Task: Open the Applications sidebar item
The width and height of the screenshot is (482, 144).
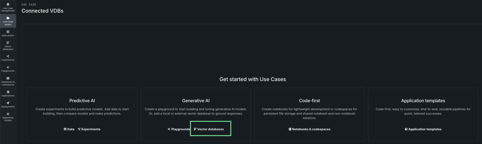Action: point(8,93)
